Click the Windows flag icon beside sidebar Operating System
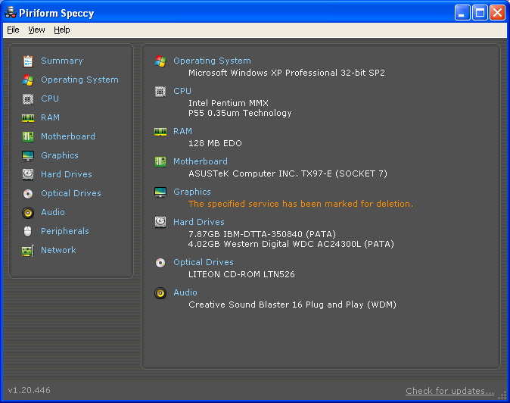The image size is (510, 403). 28,80
